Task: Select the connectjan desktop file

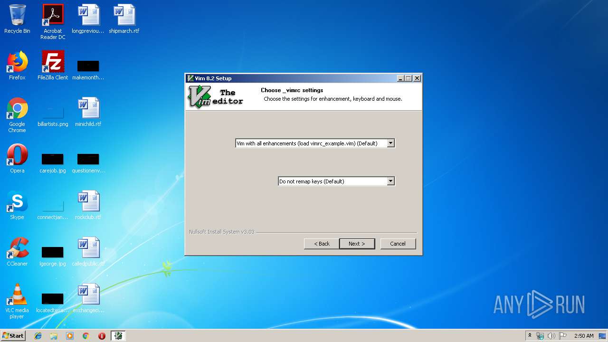Action: pos(53,209)
